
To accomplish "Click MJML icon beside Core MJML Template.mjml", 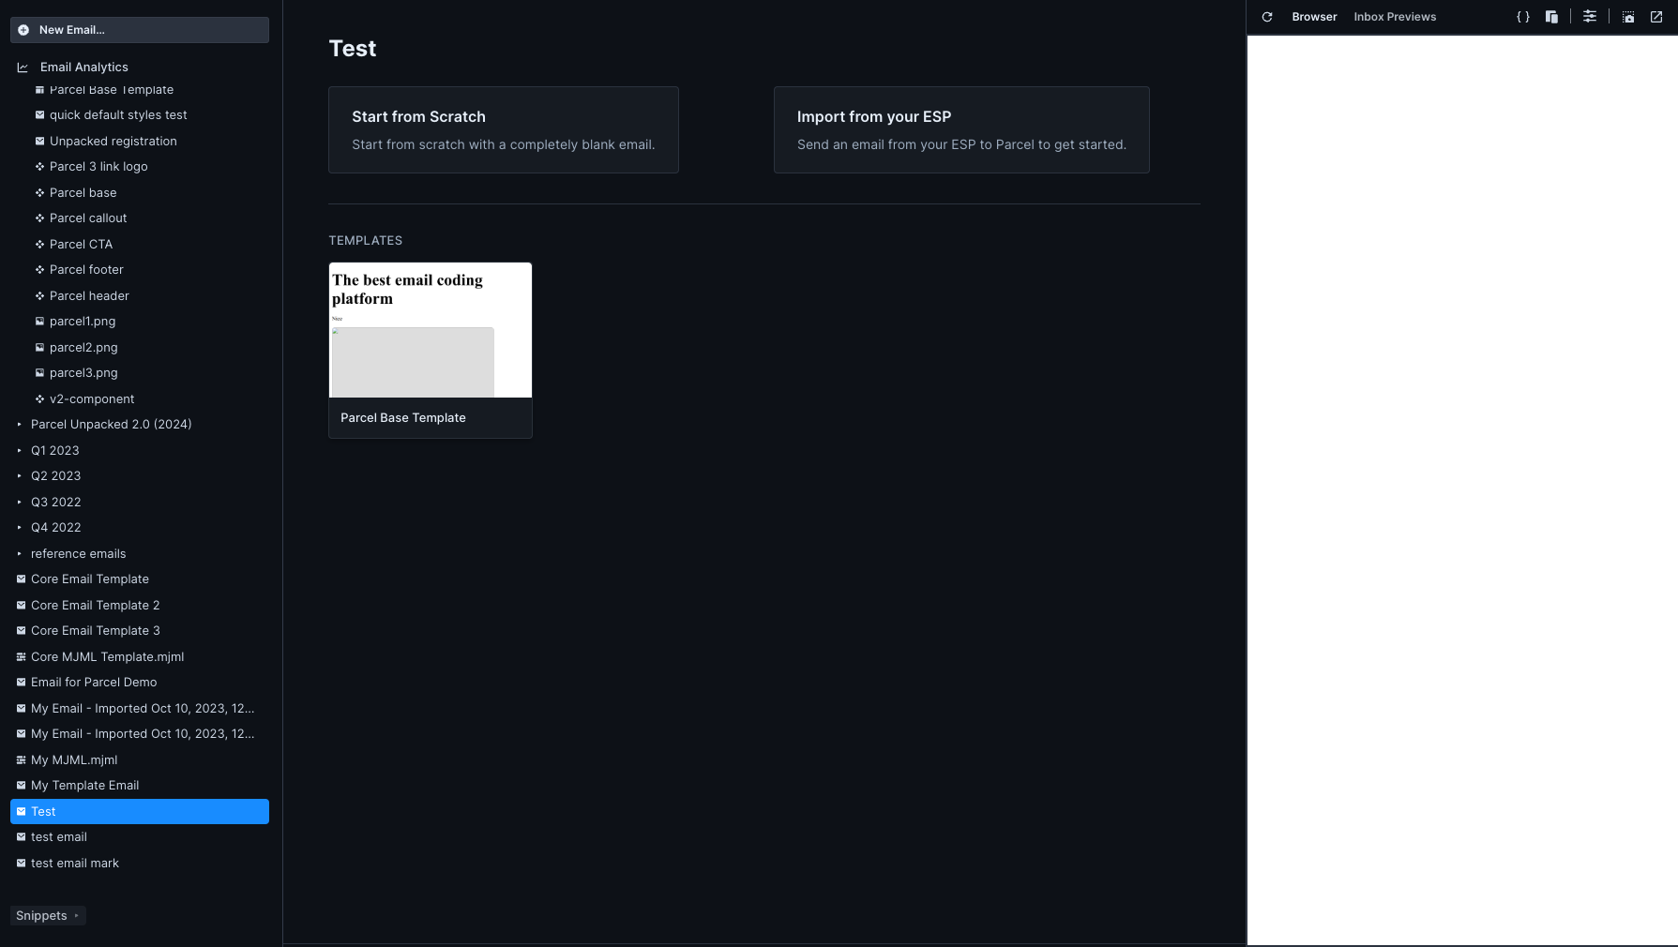I will 21,657.
